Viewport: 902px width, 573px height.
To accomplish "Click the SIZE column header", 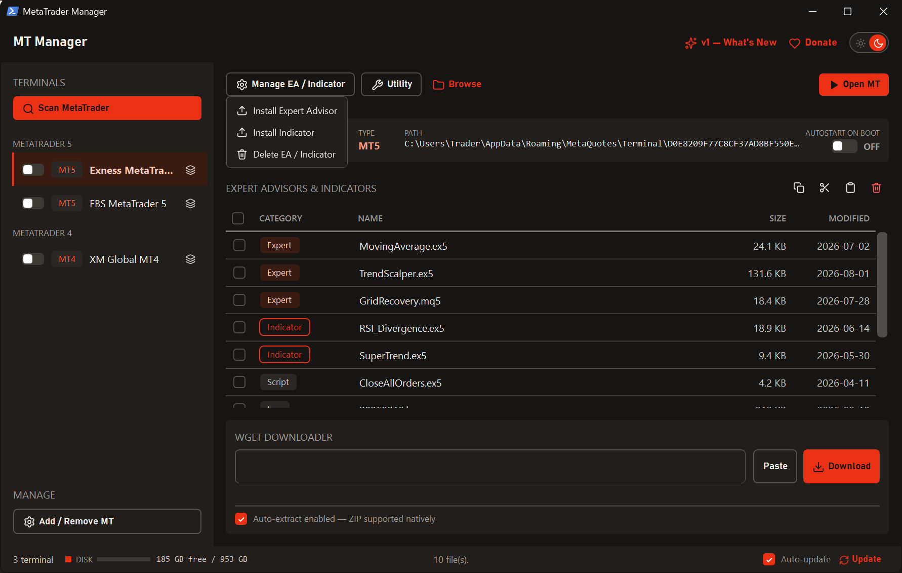I will tap(777, 218).
